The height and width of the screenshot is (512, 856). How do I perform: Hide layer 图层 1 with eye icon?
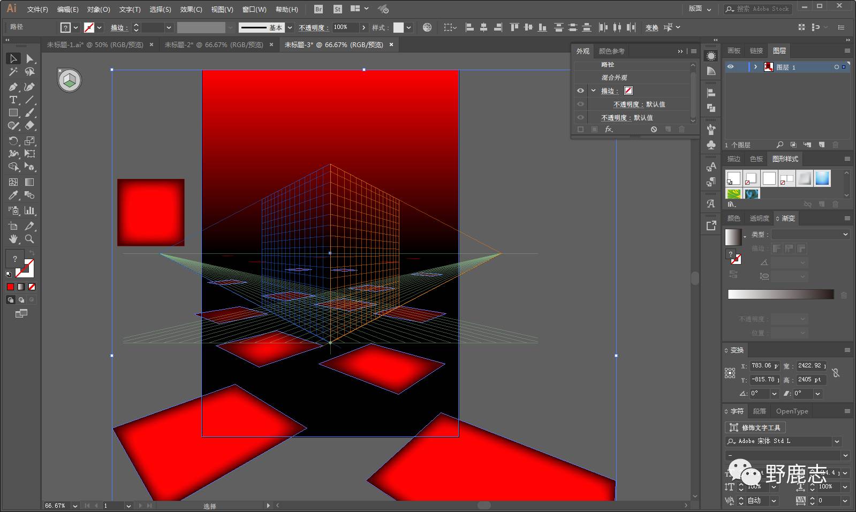point(730,67)
